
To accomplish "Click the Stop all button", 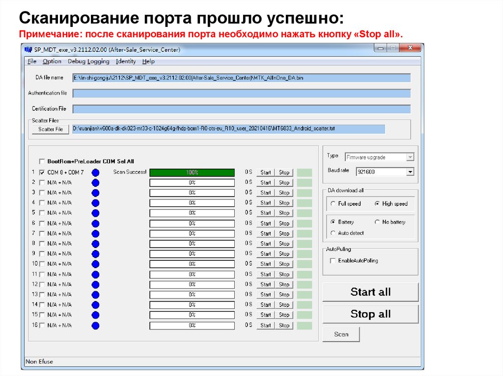I will pos(370,314).
